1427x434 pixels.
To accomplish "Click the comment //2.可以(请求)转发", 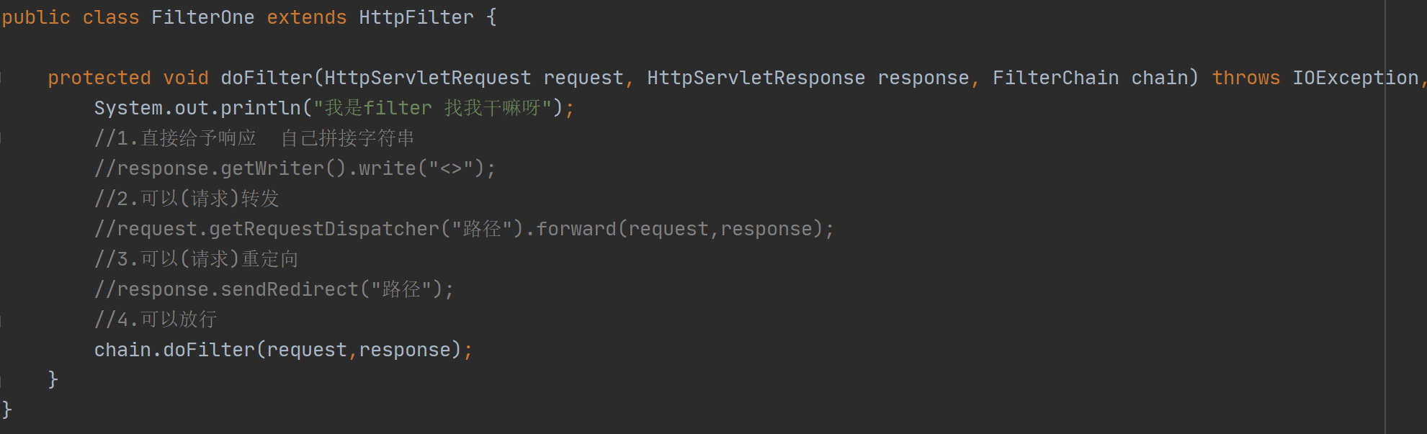I will (x=187, y=199).
